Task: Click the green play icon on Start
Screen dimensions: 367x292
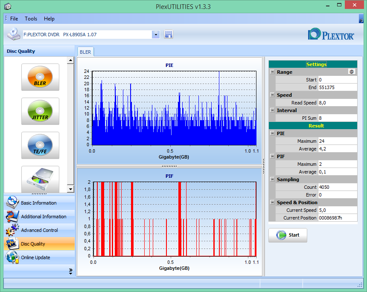Action: (x=281, y=235)
